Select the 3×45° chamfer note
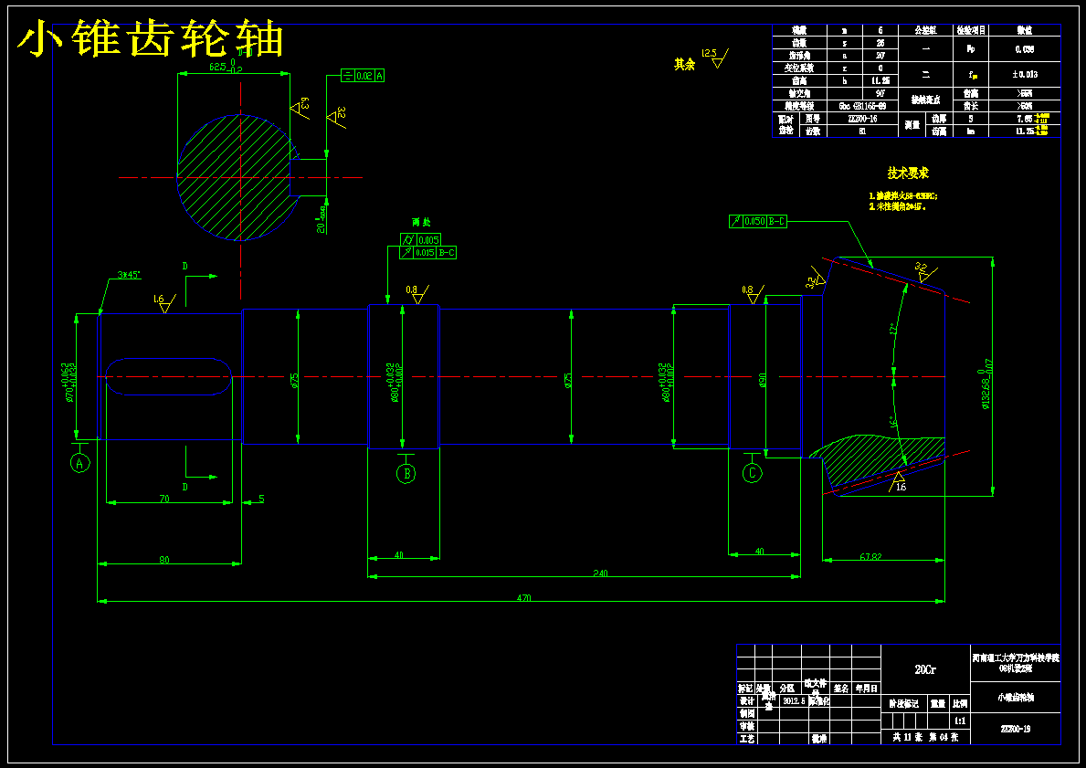 point(129,275)
